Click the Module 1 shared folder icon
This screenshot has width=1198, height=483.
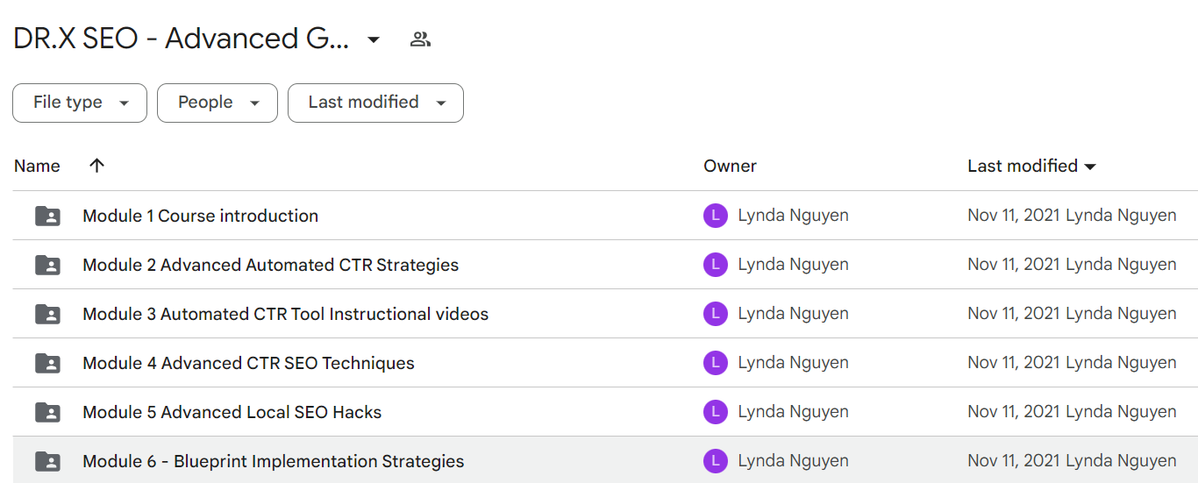(x=48, y=216)
